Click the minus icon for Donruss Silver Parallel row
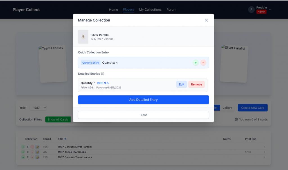Screen dimensions: 288x170 pyautogui.click(x=32, y=147)
